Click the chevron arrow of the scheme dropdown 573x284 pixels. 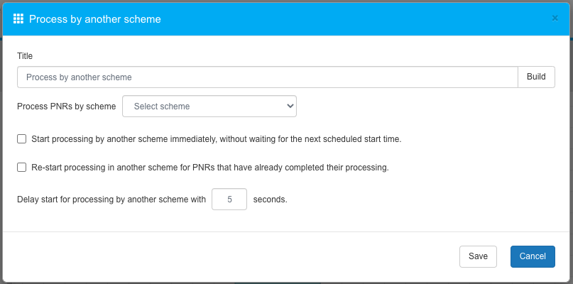[x=290, y=106]
